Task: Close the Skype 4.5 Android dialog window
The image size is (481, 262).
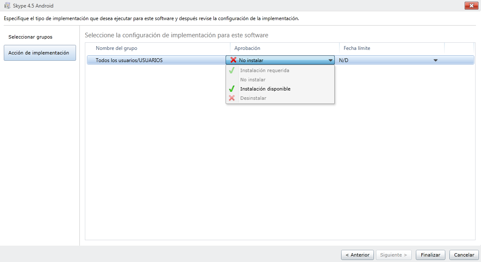Action: [470, 6]
